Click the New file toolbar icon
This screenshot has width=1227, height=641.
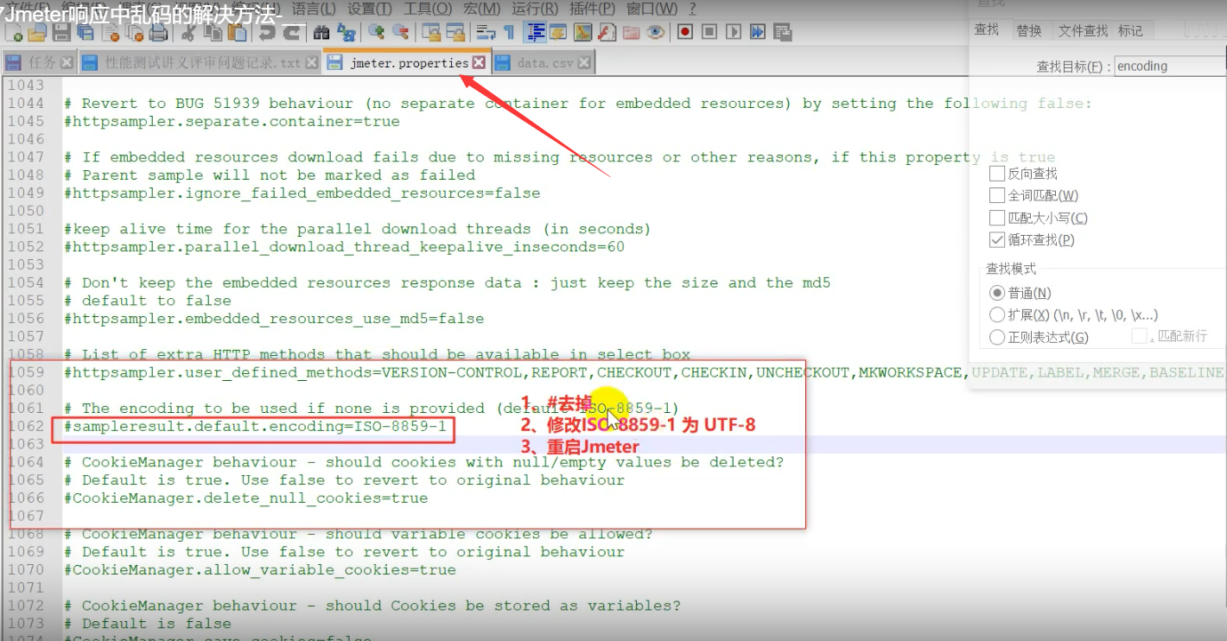[13, 33]
